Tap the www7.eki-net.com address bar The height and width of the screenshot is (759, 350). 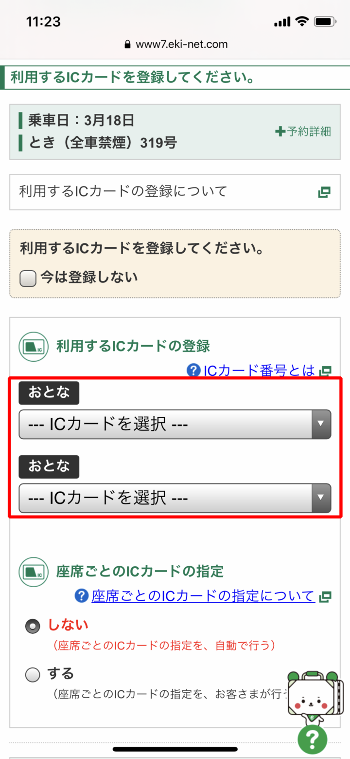[x=176, y=44]
